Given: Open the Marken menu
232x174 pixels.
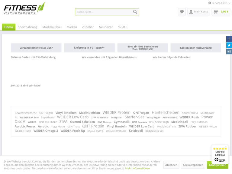Looking at the screenshot, I should pyautogui.click(x=72, y=27).
